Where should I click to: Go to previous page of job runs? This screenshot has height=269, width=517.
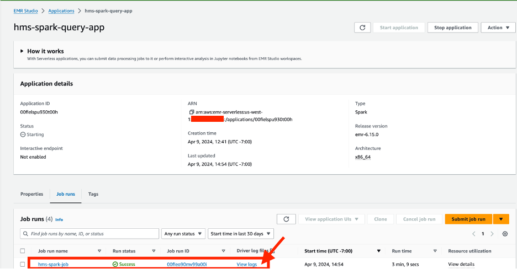coord(474,234)
